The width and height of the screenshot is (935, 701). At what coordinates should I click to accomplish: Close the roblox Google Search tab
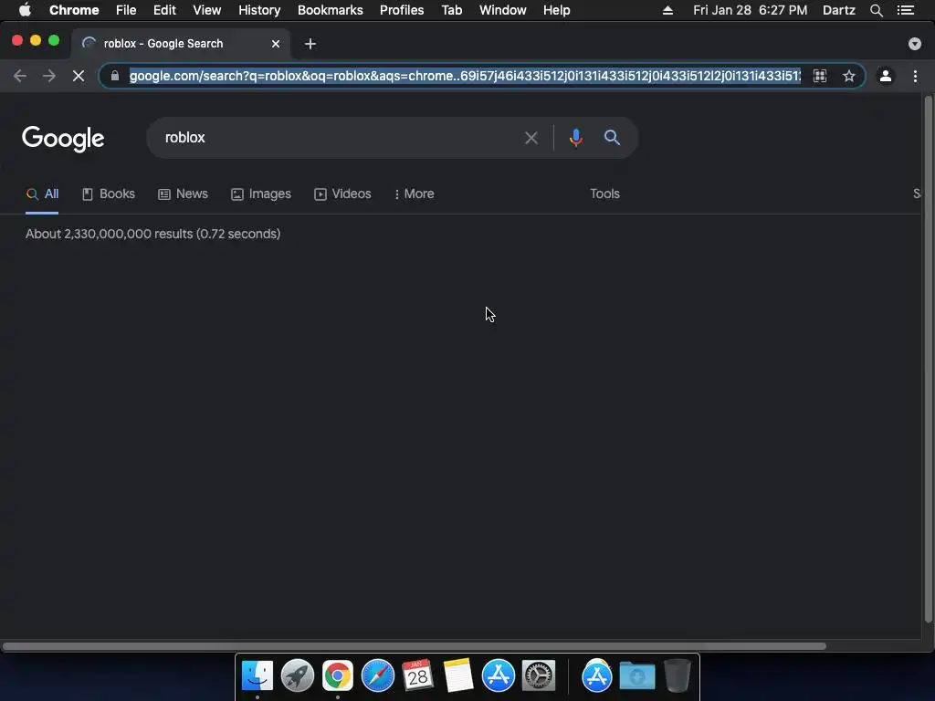pos(276,44)
